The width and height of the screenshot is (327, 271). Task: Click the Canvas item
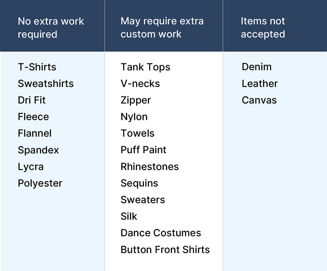point(259,100)
